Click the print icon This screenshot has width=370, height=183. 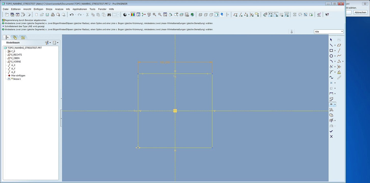(52, 15)
